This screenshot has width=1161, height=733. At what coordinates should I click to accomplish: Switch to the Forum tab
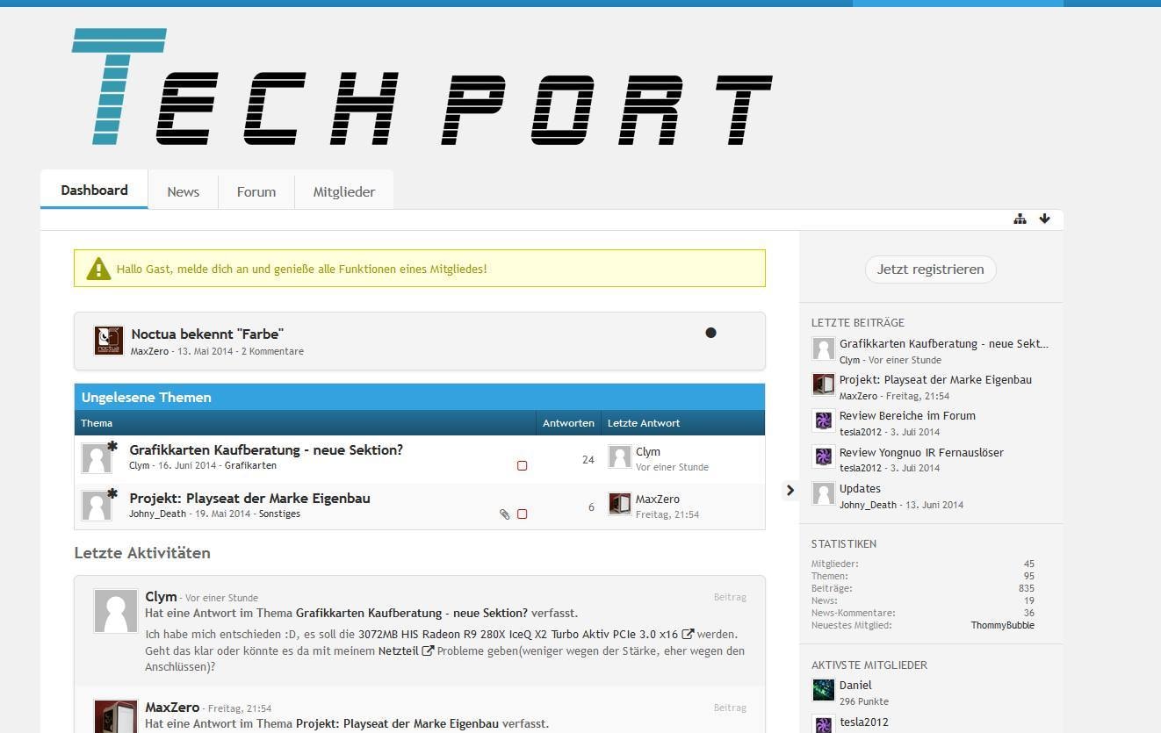click(x=256, y=191)
